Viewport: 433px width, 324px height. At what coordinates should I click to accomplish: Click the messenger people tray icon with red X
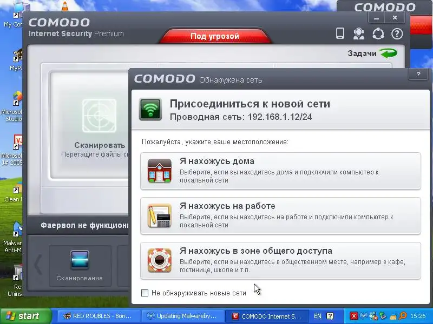click(373, 316)
